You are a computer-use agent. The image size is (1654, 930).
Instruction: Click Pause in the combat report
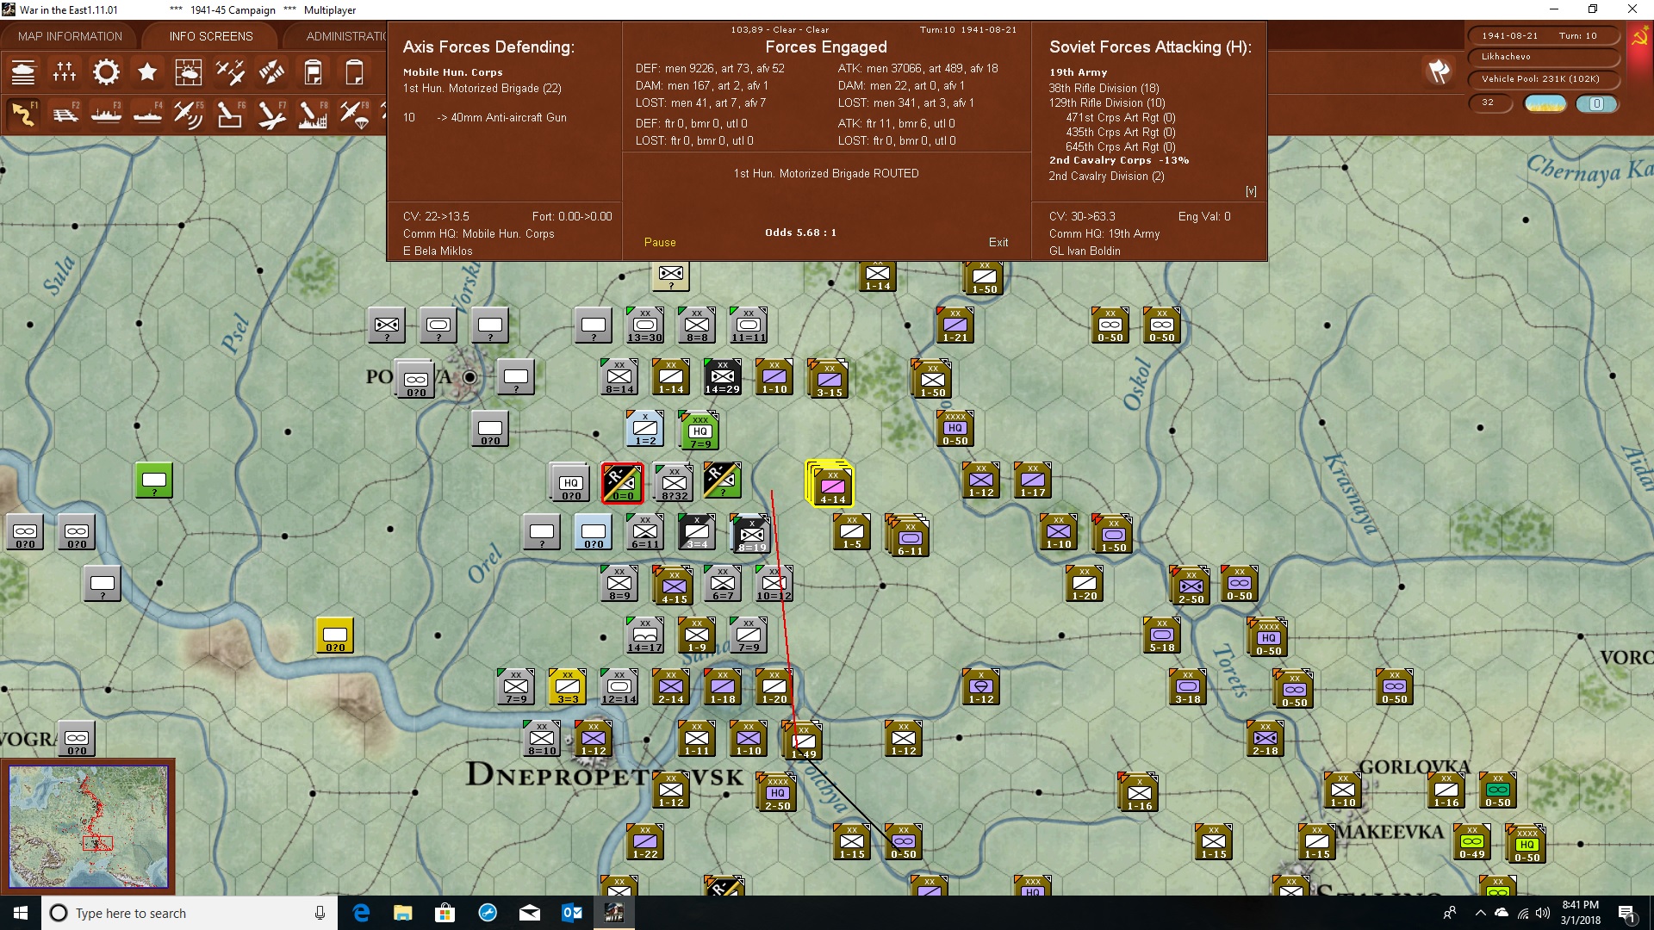click(660, 243)
